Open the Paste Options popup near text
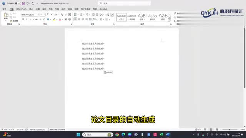Screen dimensions: 246x138 coord(108,72)
